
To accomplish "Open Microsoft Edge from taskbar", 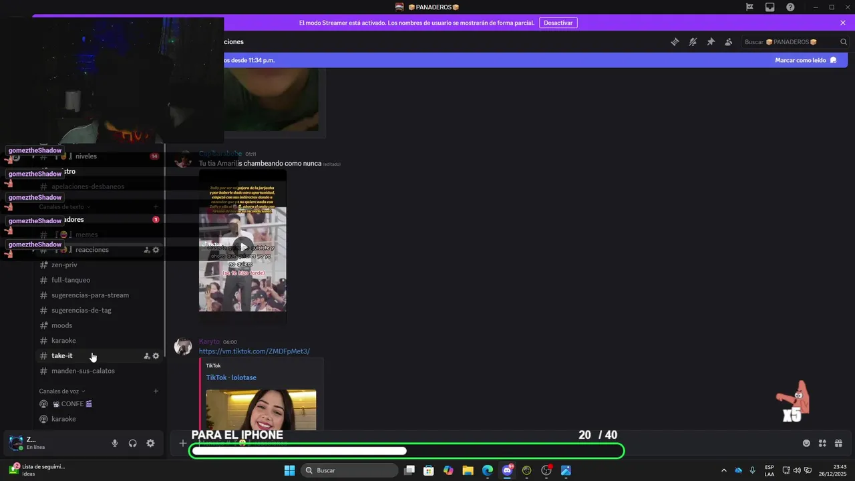I will pos(488,470).
